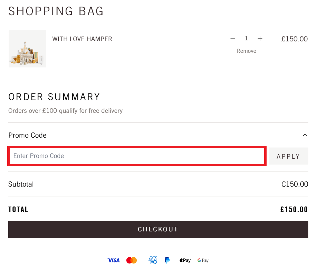Click the Shopping Bag heading
Image resolution: width=317 pixels, height=269 pixels.
56,11
